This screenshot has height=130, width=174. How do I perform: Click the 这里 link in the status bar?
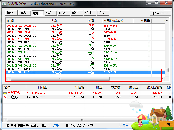pyautogui.click(x=56, y=125)
